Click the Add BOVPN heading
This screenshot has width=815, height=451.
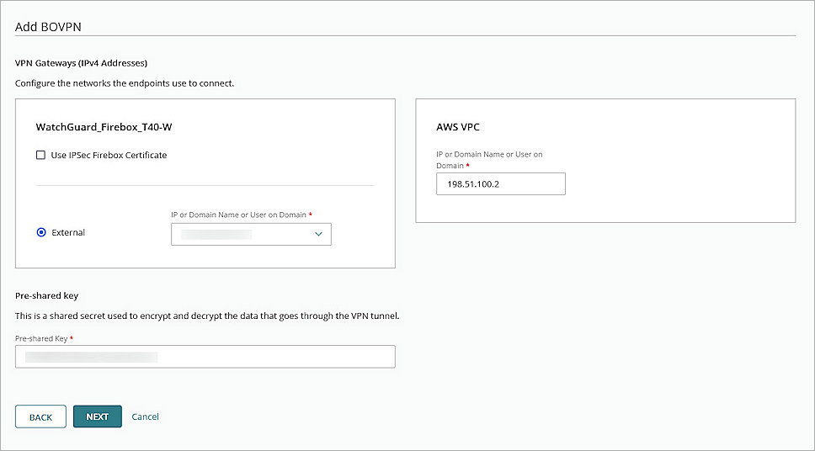(x=48, y=27)
